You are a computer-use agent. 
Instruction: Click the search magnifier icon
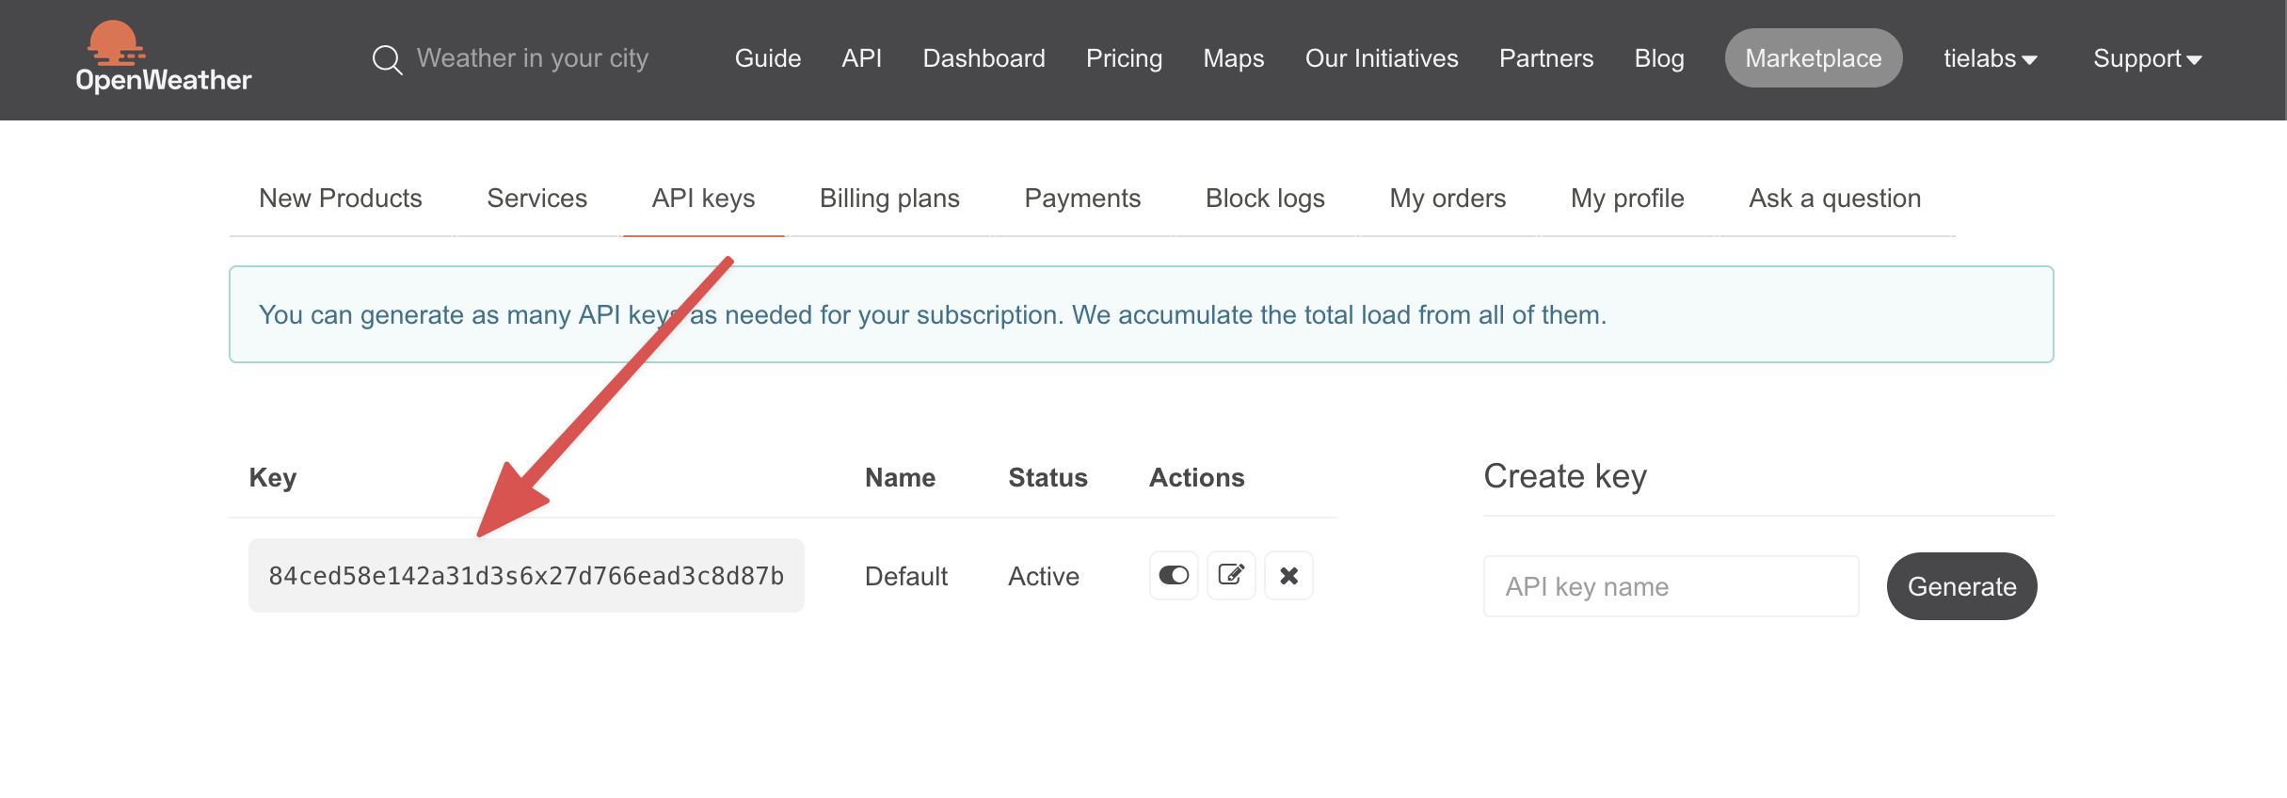pyautogui.click(x=387, y=59)
